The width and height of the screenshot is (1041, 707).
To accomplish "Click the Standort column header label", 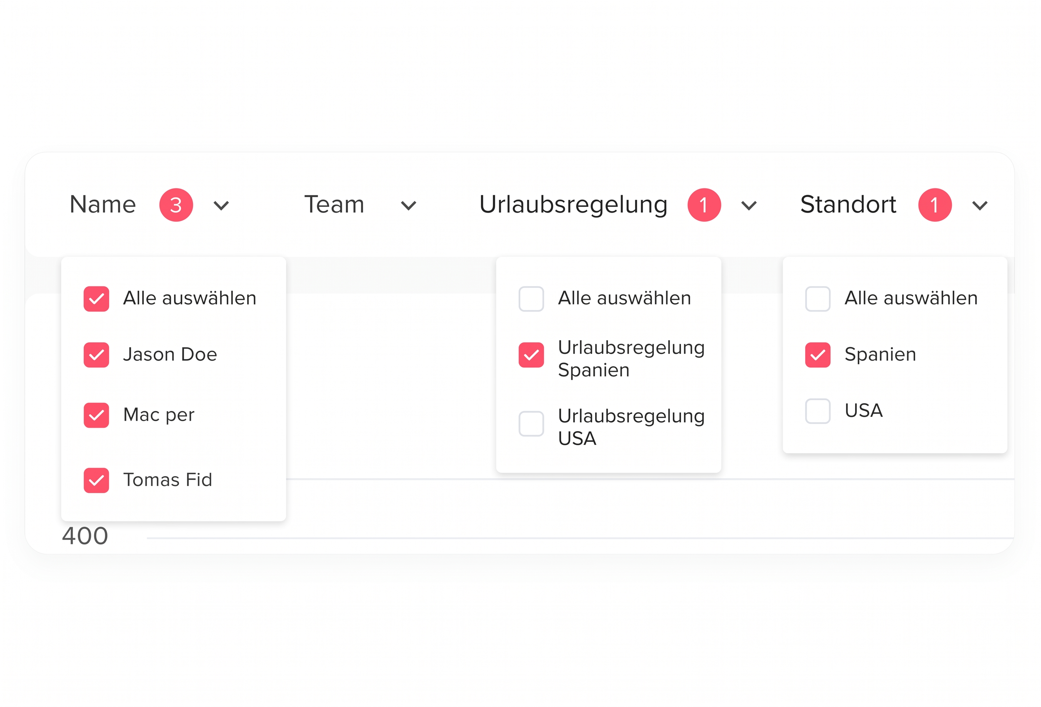I will [x=848, y=205].
